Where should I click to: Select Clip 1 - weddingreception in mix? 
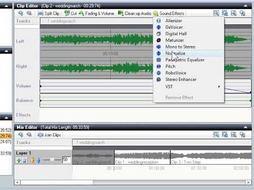[142, 157]
